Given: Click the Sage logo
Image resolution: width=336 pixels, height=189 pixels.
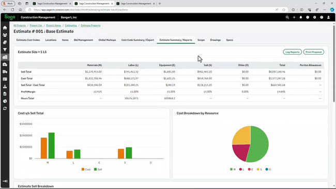Looking at the screenshot, I should 10,17.
